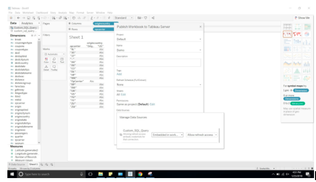Select the text table chart in Show Me

click(287, 26)
